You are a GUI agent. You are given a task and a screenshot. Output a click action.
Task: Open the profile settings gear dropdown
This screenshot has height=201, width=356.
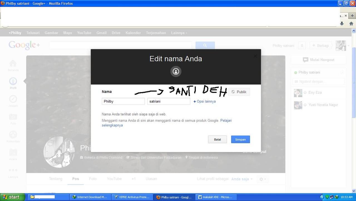coord(263,179)
